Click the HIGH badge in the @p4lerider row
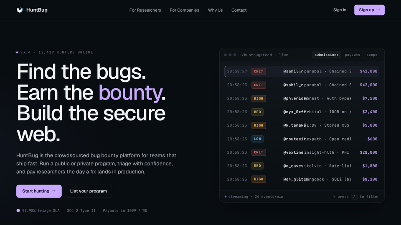This screenshot has height=225, width=401. [259, 98]
